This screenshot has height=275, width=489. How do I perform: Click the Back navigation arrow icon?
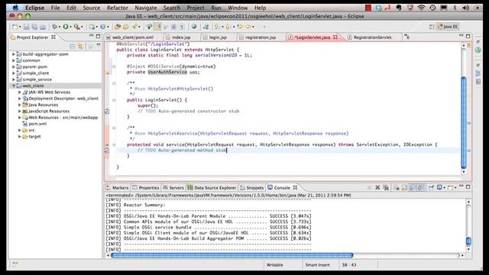click(248, 27)
